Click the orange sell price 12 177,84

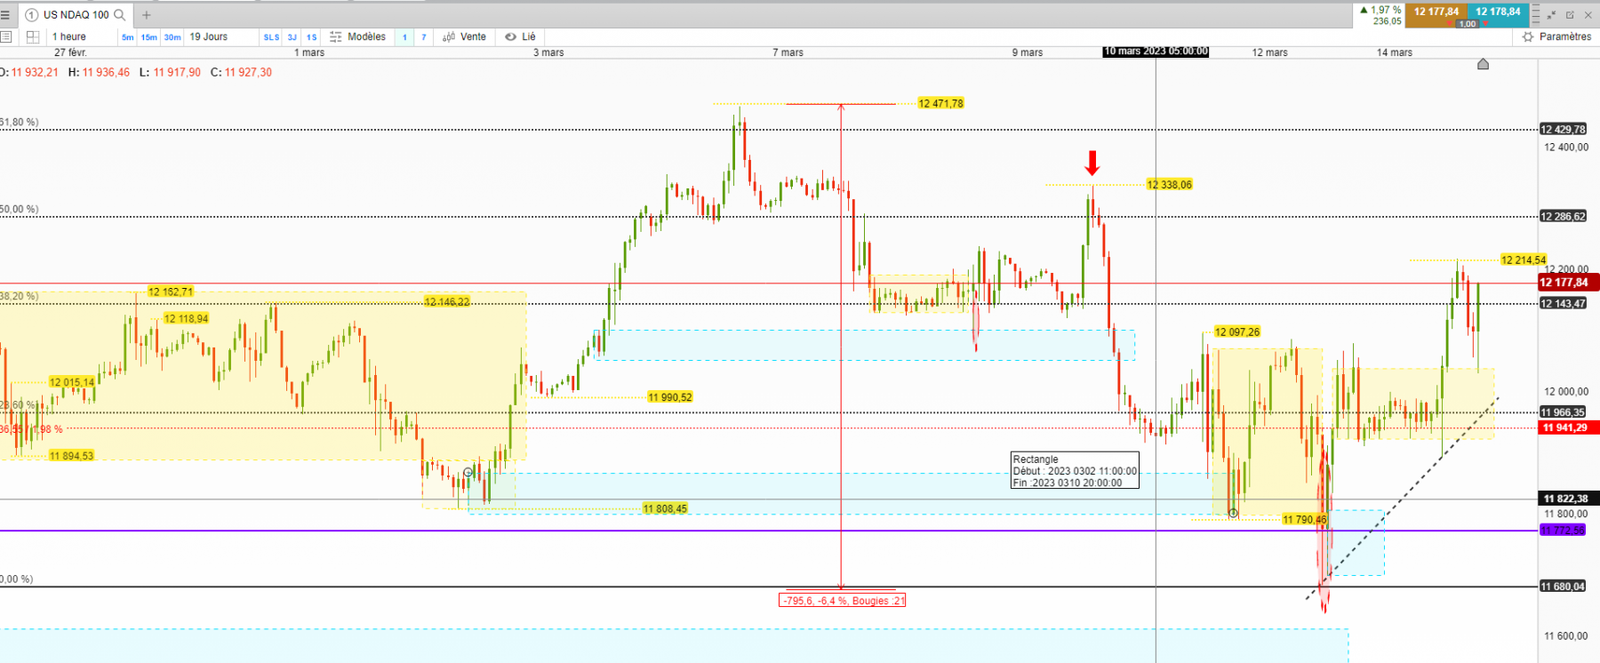1436,12
